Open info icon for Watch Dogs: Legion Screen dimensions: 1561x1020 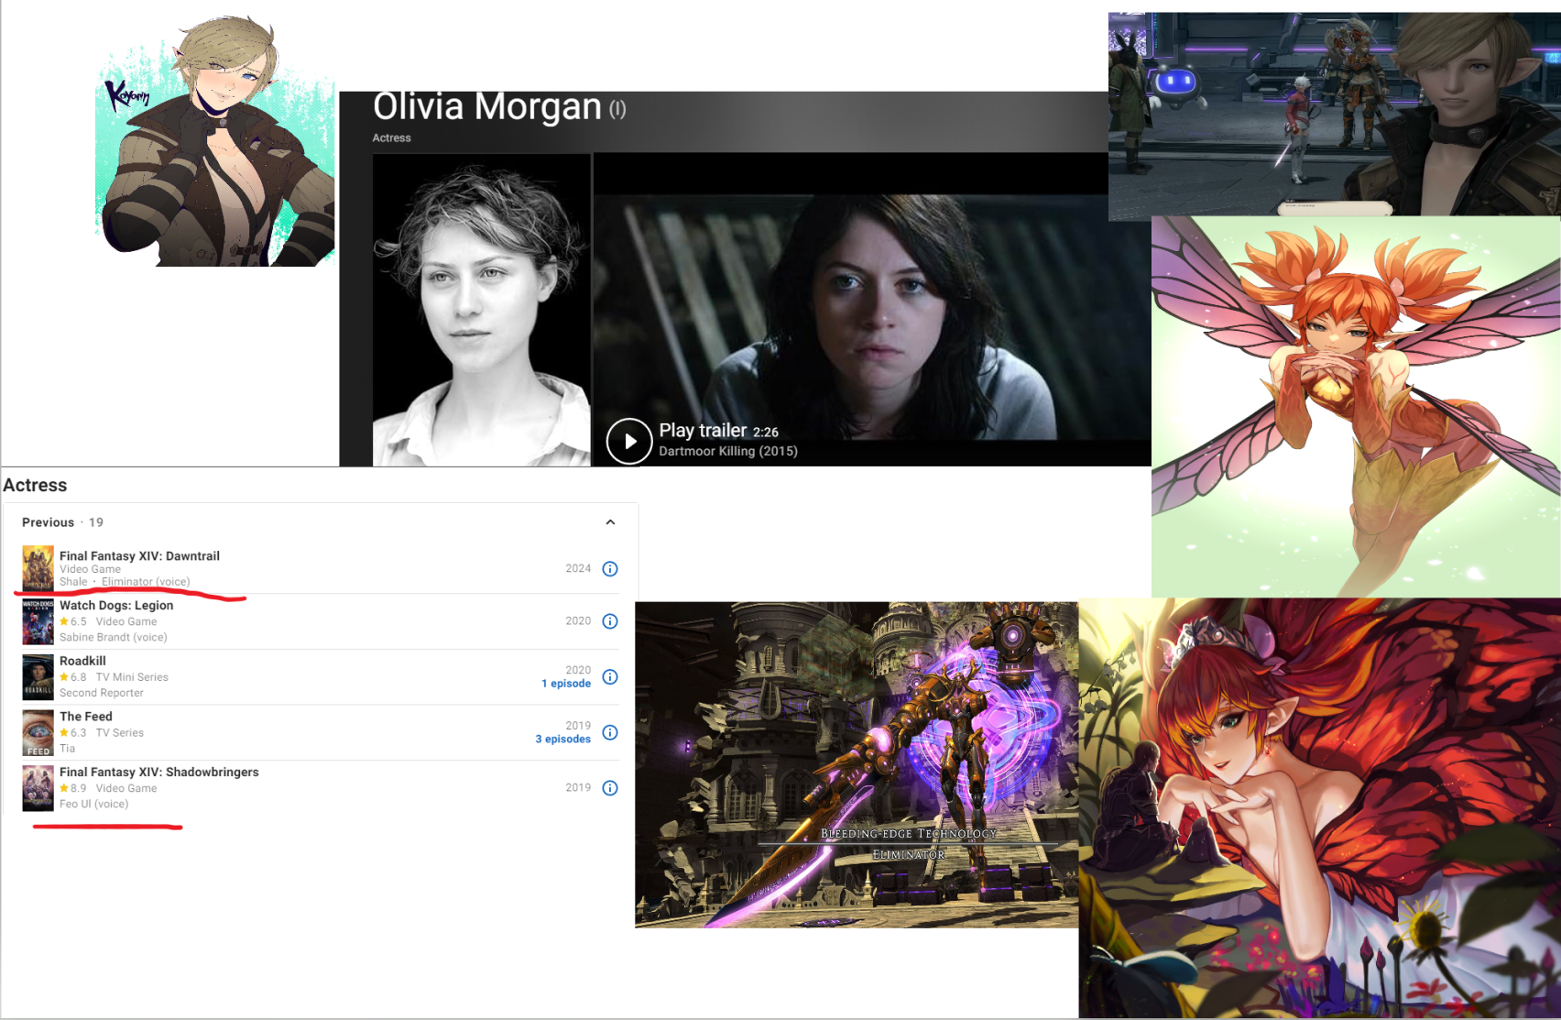[610, 621]
